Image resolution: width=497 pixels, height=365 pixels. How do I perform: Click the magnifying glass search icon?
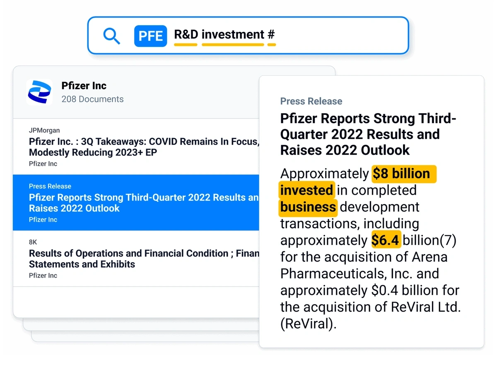(112, 36)
